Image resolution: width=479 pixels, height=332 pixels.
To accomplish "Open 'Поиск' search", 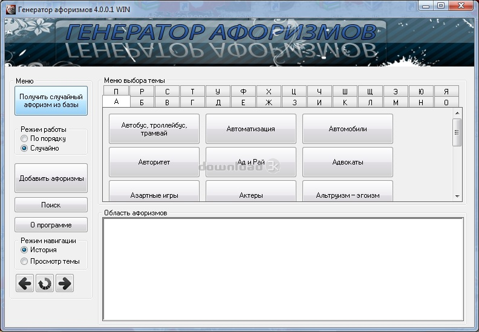I will point(51,205).
